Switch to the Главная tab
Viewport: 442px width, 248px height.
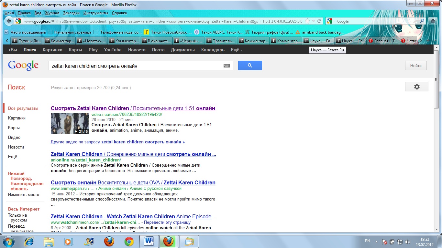[x=383, y=41]
